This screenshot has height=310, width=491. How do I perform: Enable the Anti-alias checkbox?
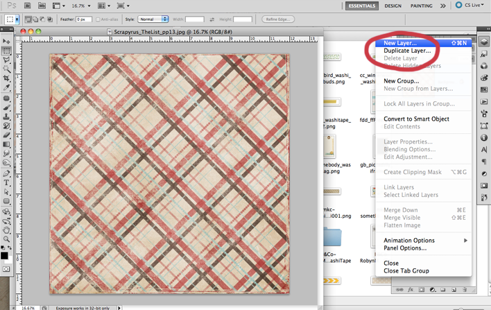point(98,19)
